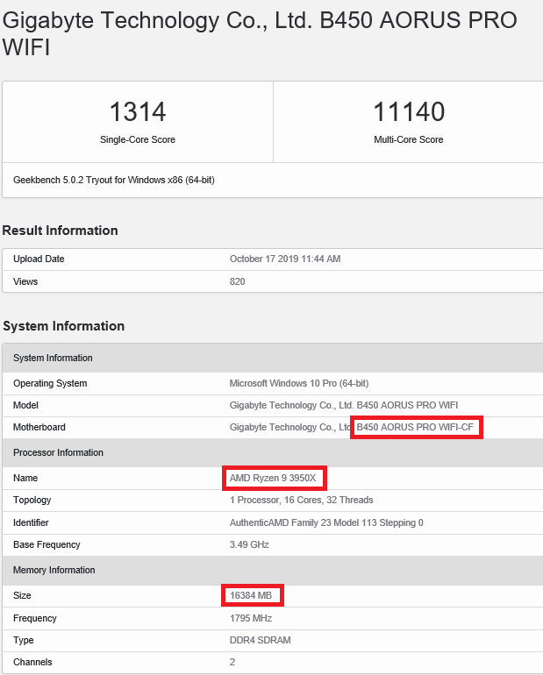Screen dimensions: 543x675
Task: Select Microsoft Windows 10 Pro (64-bit) value
Action: pyautogui.click(x=299, y=383)
